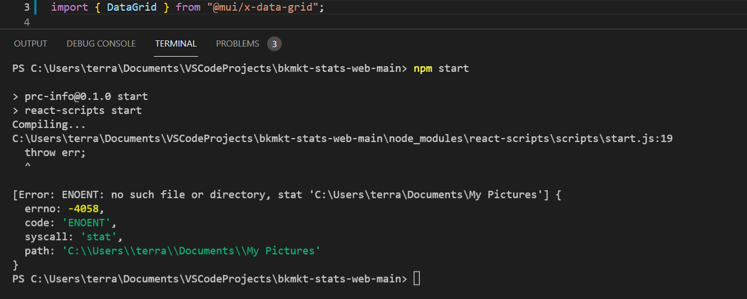The image size is (747, 299).
Task: Click the path value ending in My Pictures
Action: [191, 251]
